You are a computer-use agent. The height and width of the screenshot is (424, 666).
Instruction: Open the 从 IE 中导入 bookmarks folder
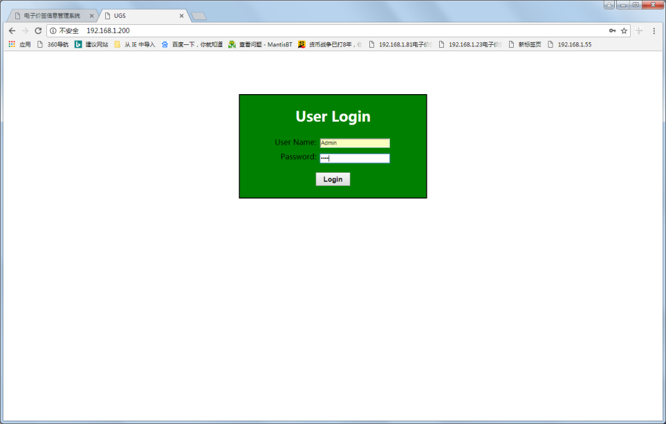(134, 44)
